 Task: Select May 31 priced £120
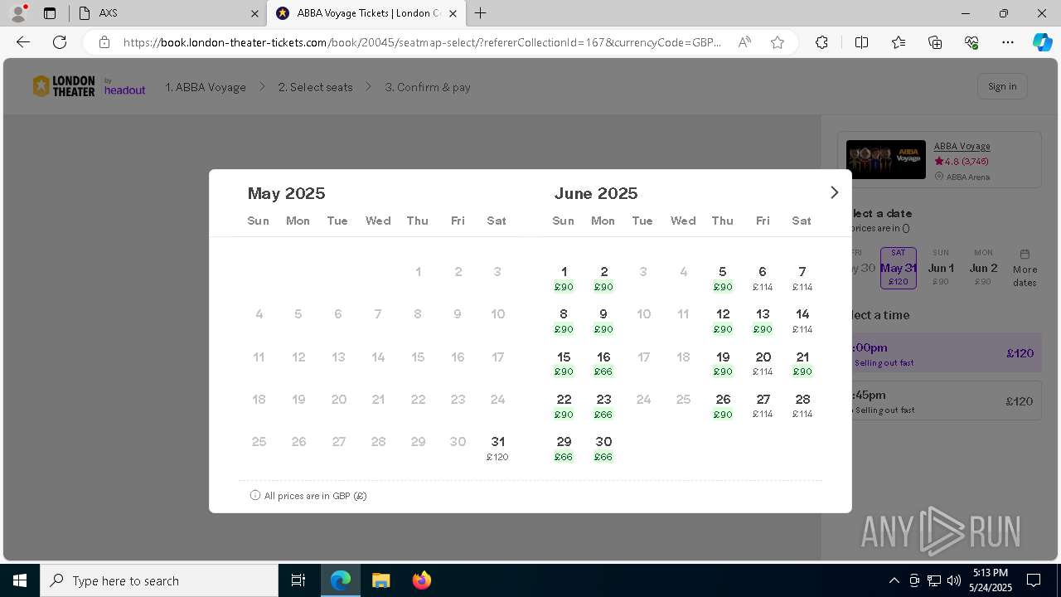click(497, 448)
